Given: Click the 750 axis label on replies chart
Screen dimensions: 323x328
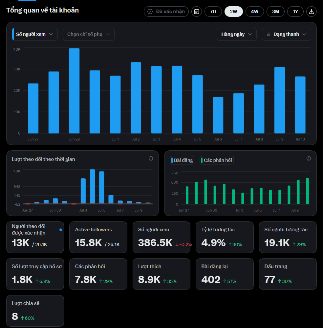Looking at the screenshot, I should tap(175, 173).
